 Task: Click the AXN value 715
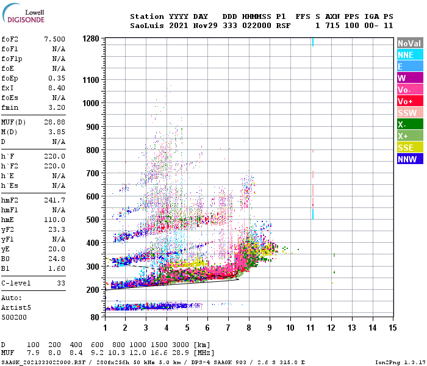pos(332,26)
